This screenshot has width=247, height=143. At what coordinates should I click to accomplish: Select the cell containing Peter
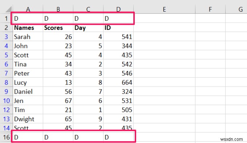(x=28, y=74)
